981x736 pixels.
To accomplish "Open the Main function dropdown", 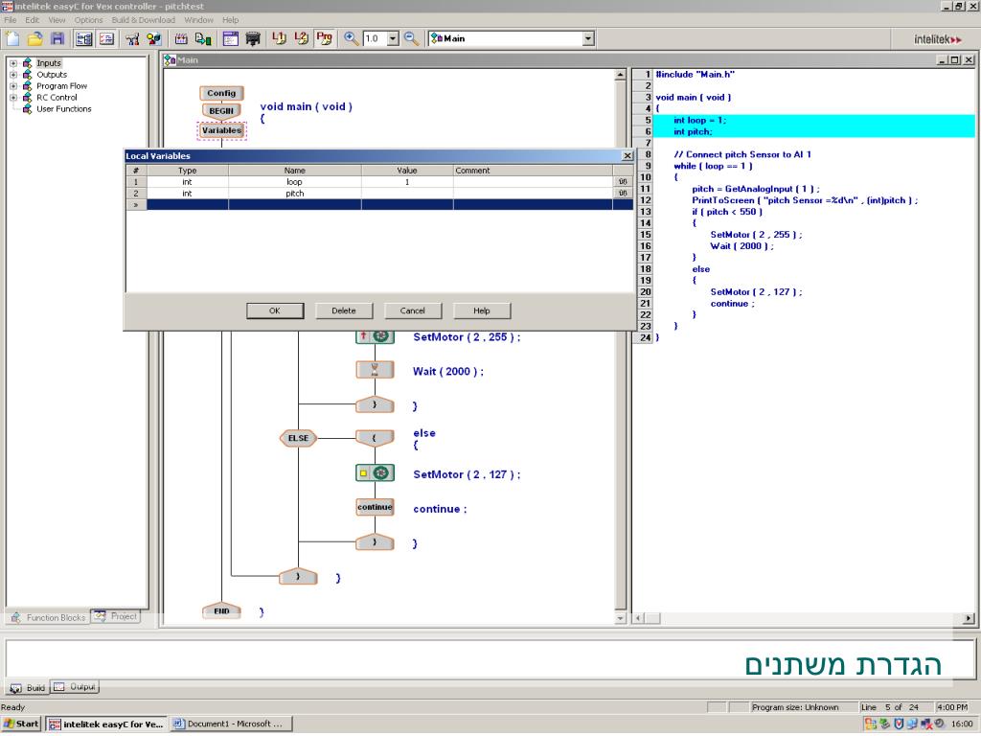I will click(588, 38).
